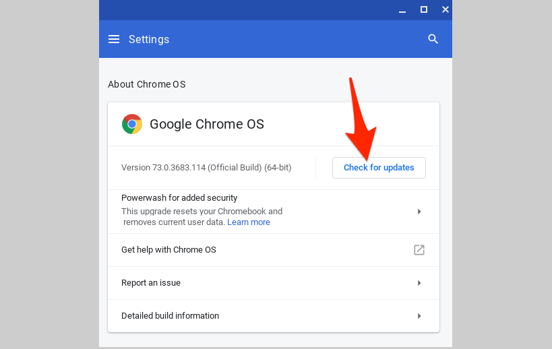Screen dimensions: 552x349
Task: Click the external link icon for help
Action: click(x=419, y=250)
